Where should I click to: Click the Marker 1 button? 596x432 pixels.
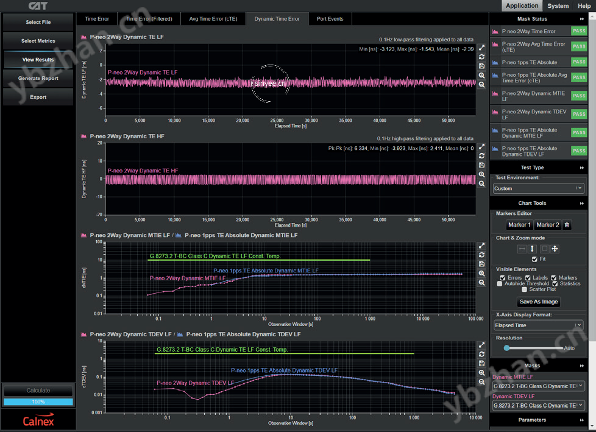coord(519,225)
